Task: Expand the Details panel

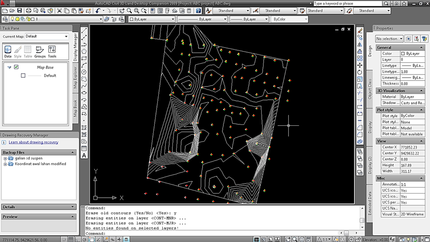Action: 72,207
